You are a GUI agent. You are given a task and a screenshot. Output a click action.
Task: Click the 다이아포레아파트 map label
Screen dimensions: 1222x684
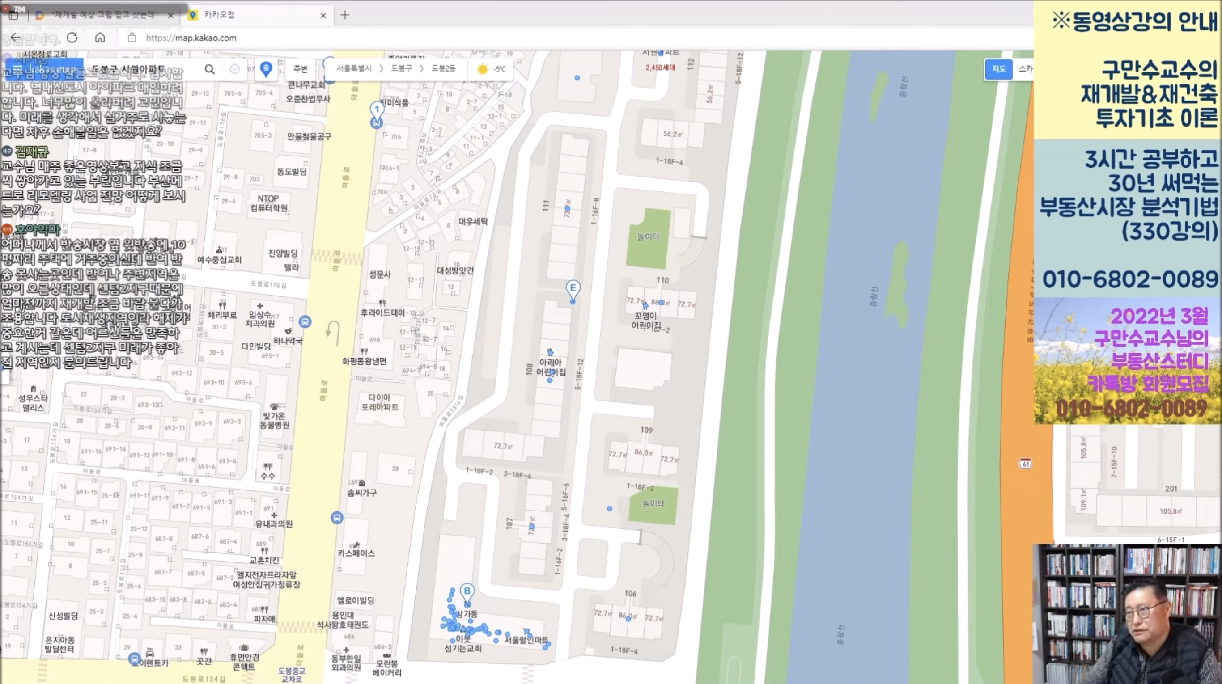(380, 402)
